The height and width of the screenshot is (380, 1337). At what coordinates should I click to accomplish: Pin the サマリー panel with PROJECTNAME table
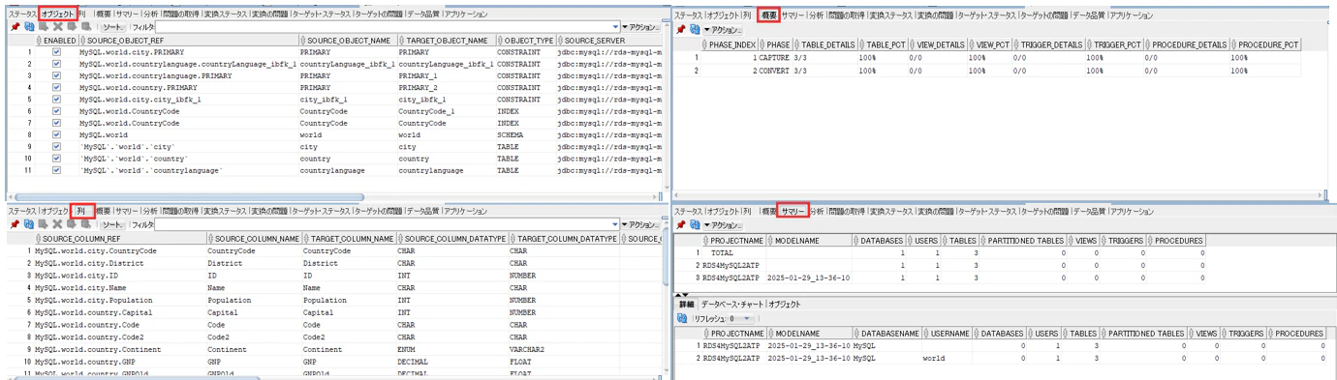click(x=680, y=224)
